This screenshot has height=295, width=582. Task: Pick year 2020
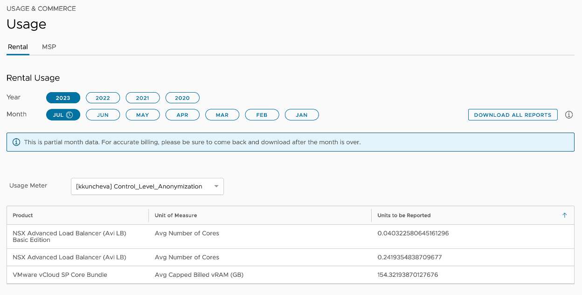tap(182, 98)
